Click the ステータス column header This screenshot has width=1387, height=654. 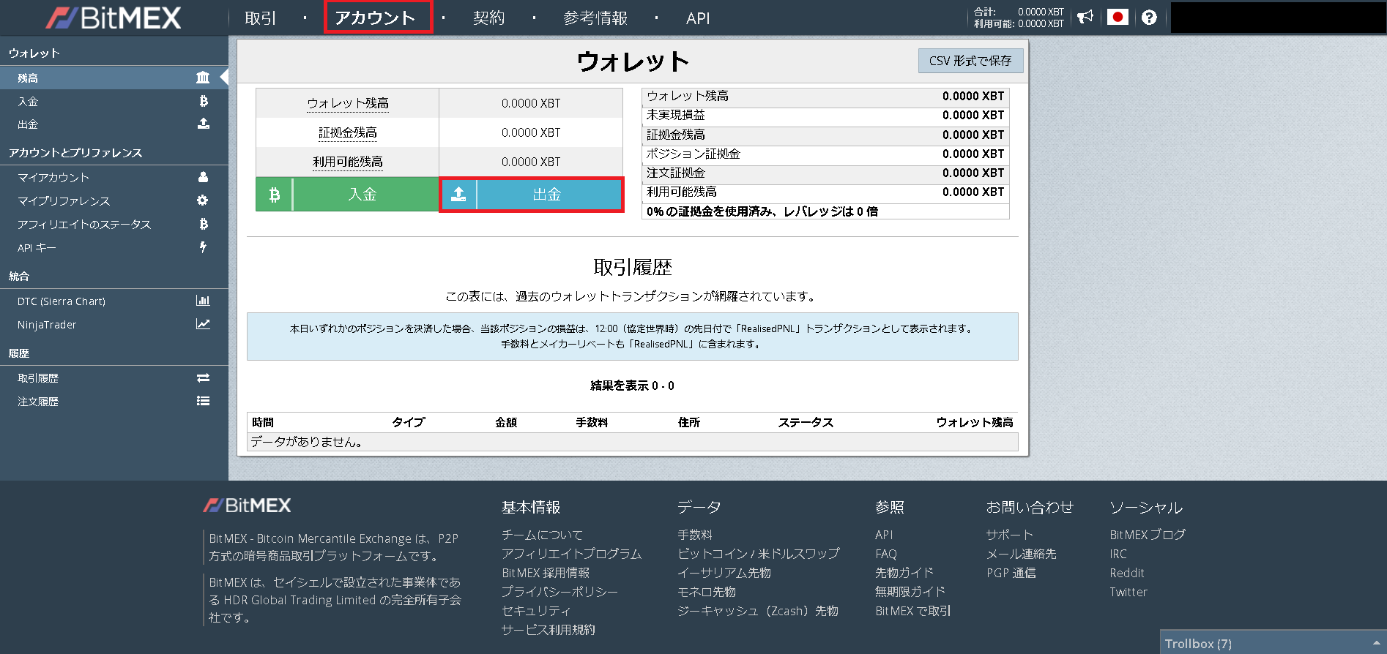click(x=806, y=422)
